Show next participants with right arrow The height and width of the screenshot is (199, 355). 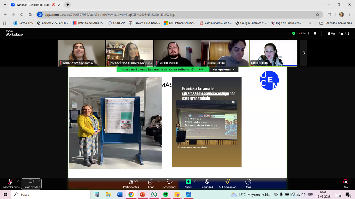pyautogui.click(x=304, y=53)
